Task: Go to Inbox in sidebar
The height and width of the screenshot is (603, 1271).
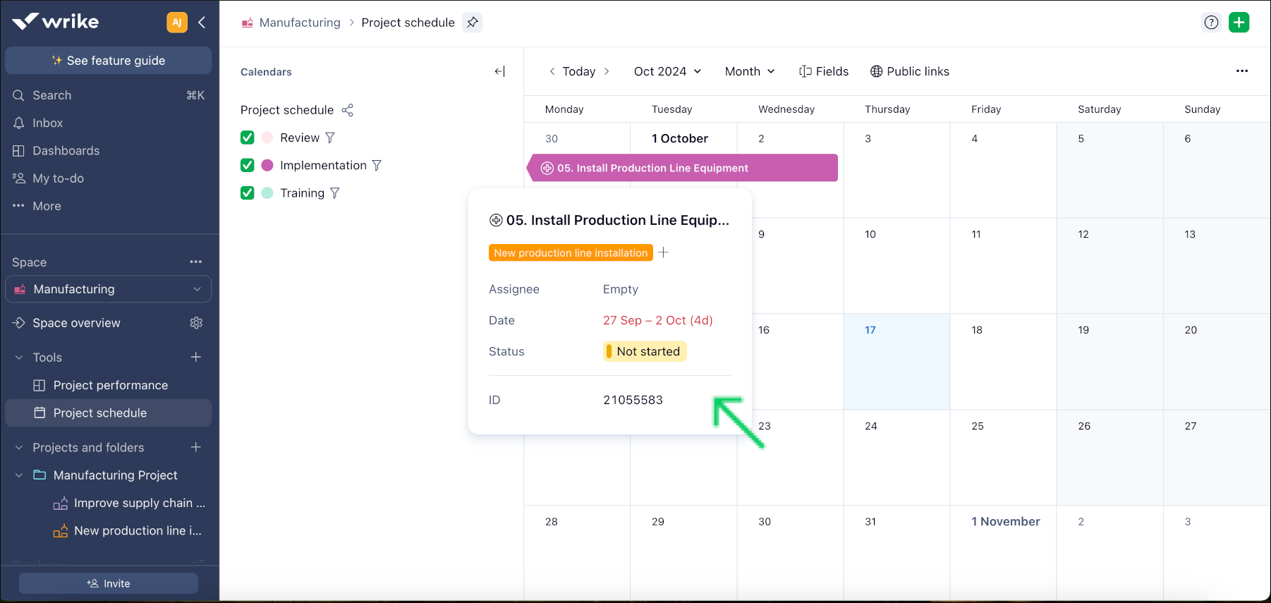Action: point(47,123)
